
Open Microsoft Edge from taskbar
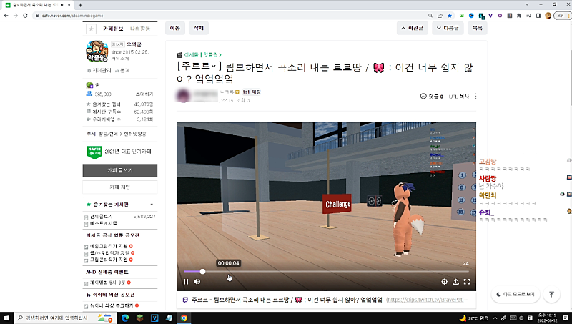[x=125, y=318]
